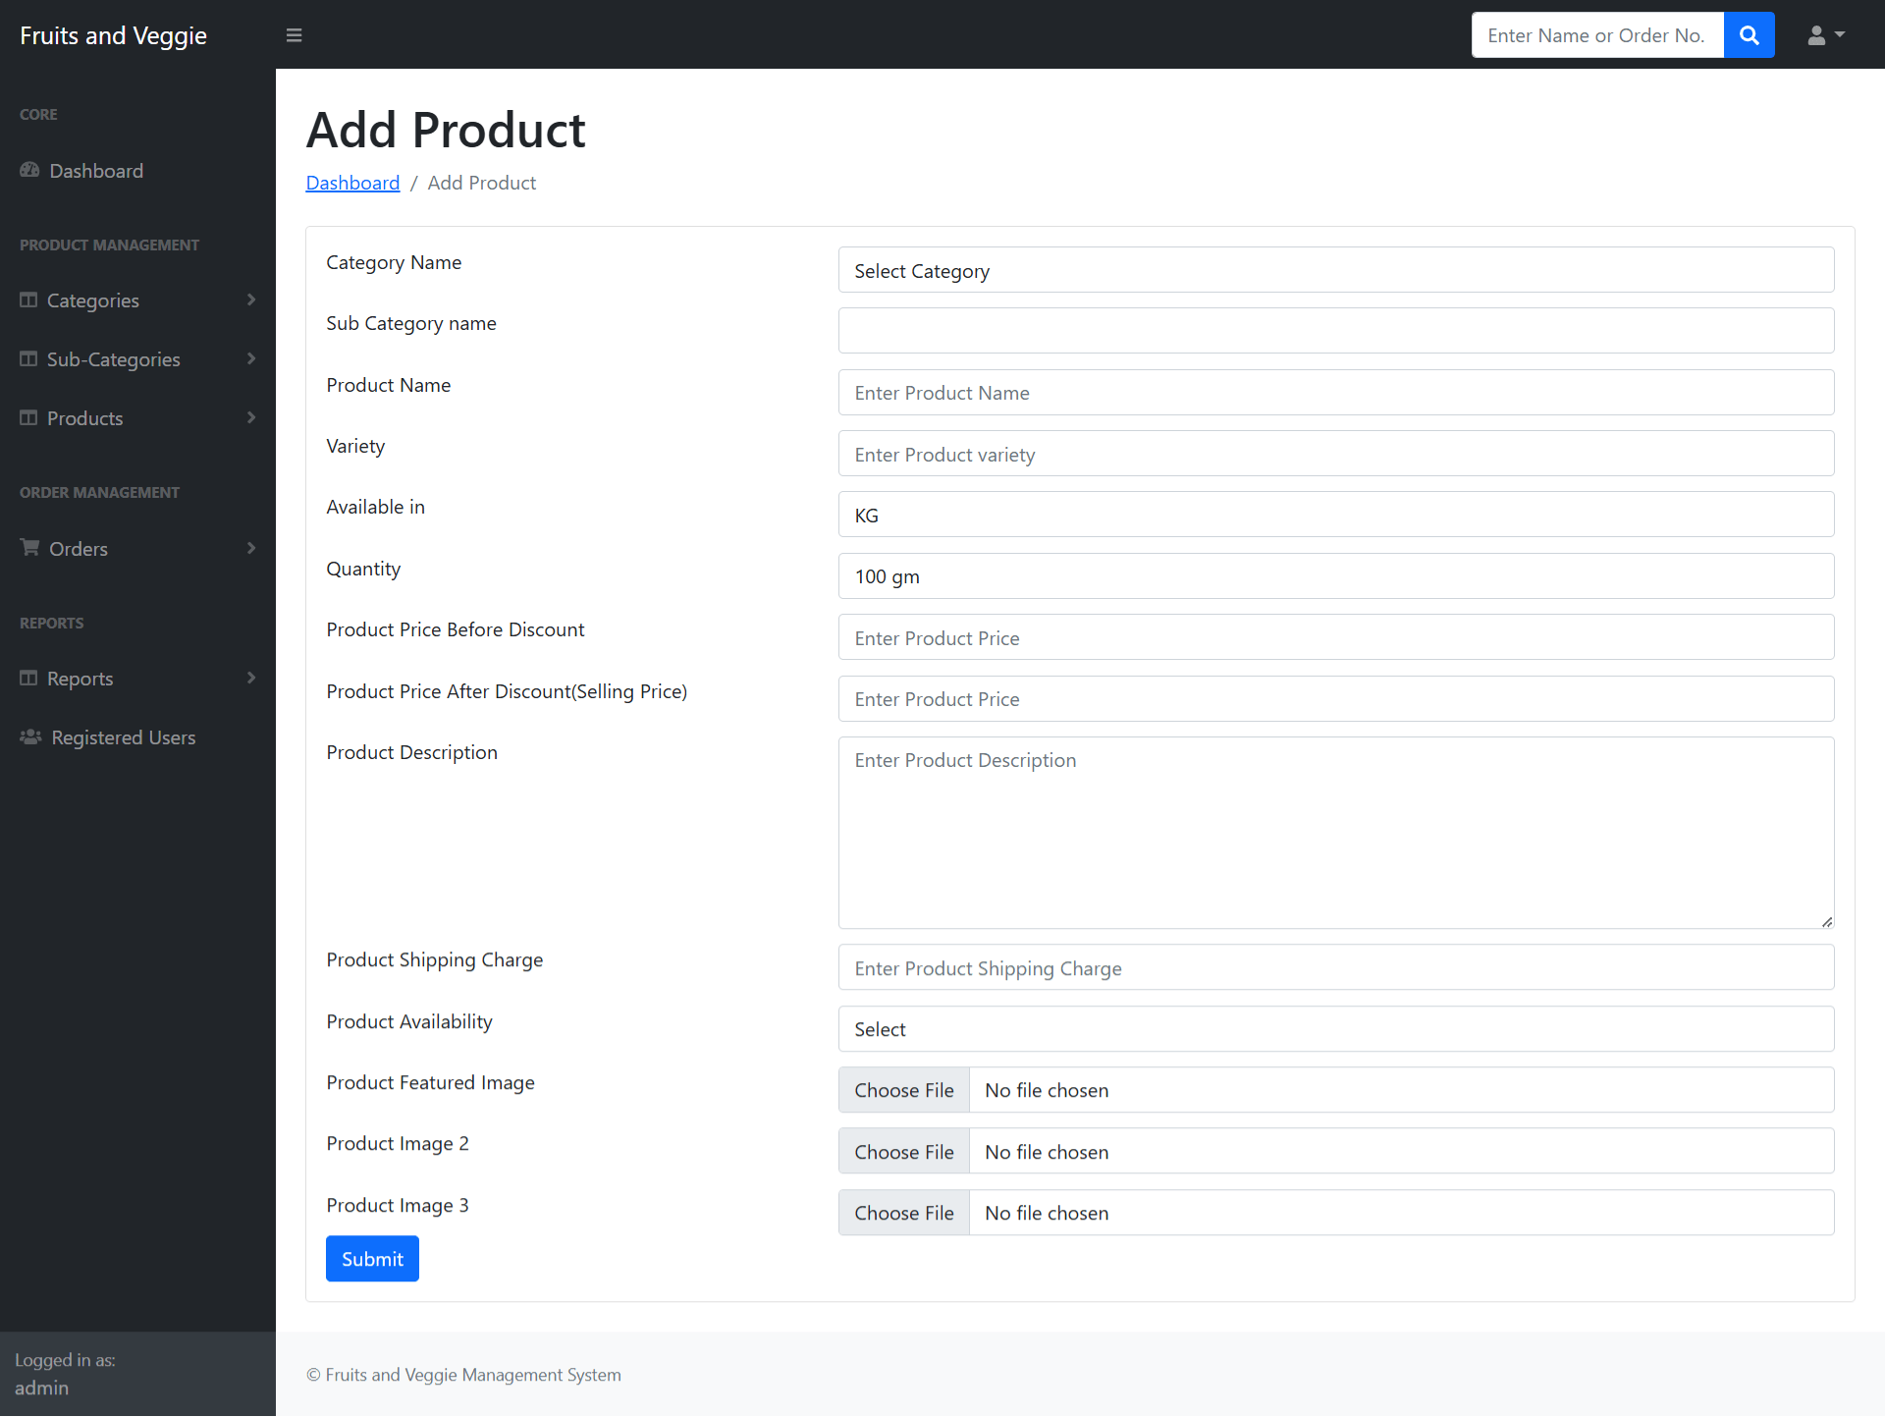Open the Product Availability Select dropdown

point(1335,1028)
